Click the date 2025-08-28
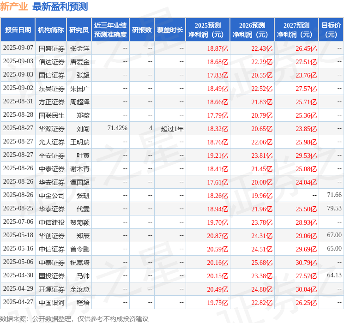This screenshot has width=344, height=323. point(18,114)
